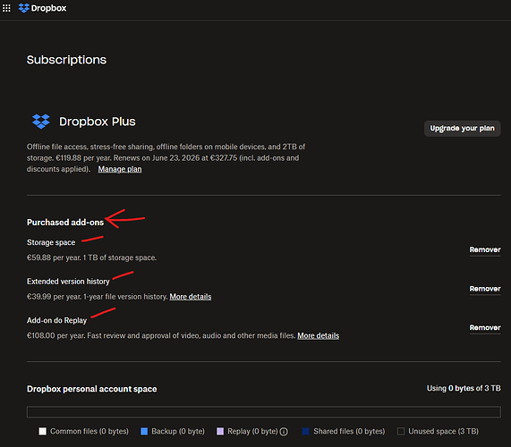Click the 'Shared files (0 bytes)' legend label

coord(349,432)
